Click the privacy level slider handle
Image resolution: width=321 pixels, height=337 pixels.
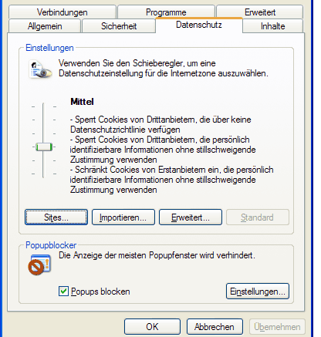(x=44, y=147)
